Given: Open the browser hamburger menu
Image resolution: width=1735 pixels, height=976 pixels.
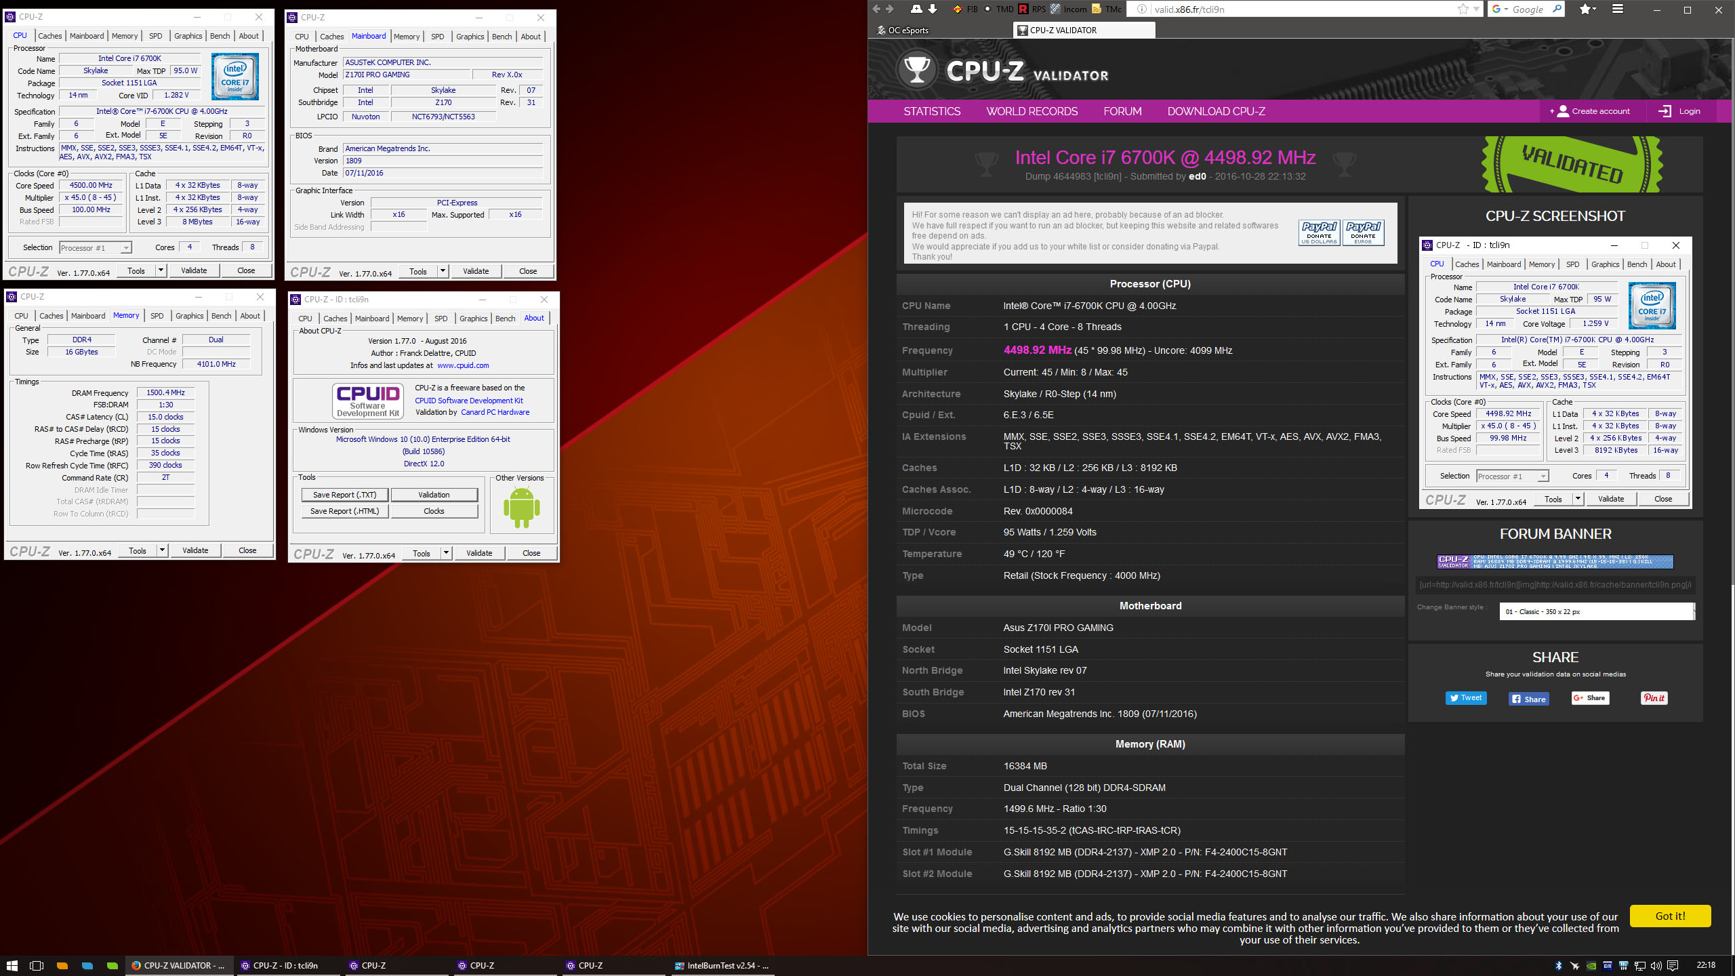Looking at the screenshot, I should click(1618, 9).
